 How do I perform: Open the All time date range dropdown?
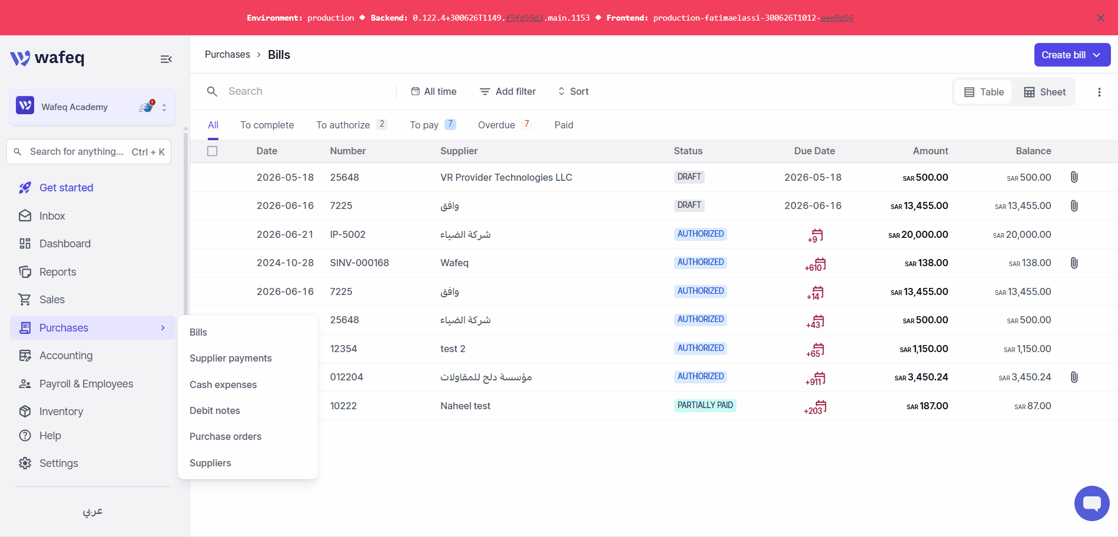point(433,91)
